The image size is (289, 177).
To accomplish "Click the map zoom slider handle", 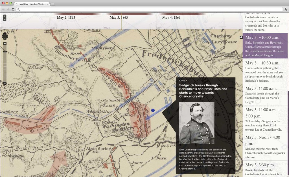I will pyautogui.click(x=5, y=52).
